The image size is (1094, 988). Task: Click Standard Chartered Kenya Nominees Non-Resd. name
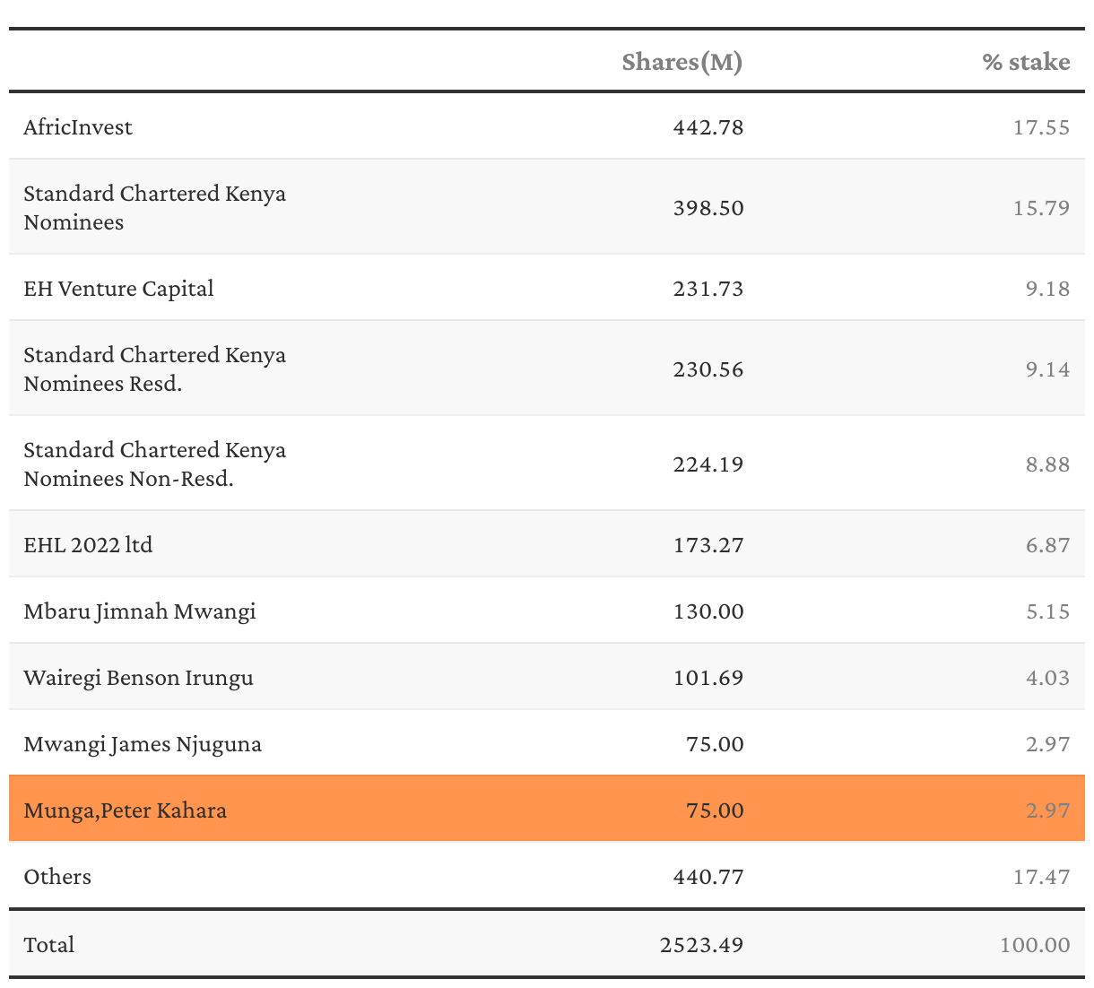154,464
